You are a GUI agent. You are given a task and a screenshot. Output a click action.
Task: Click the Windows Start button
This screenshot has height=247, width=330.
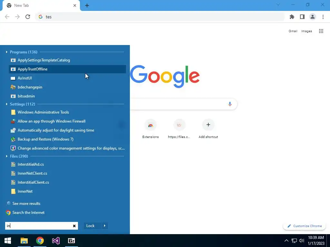point(8,241)
